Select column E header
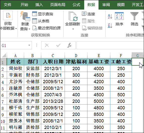 99,56
